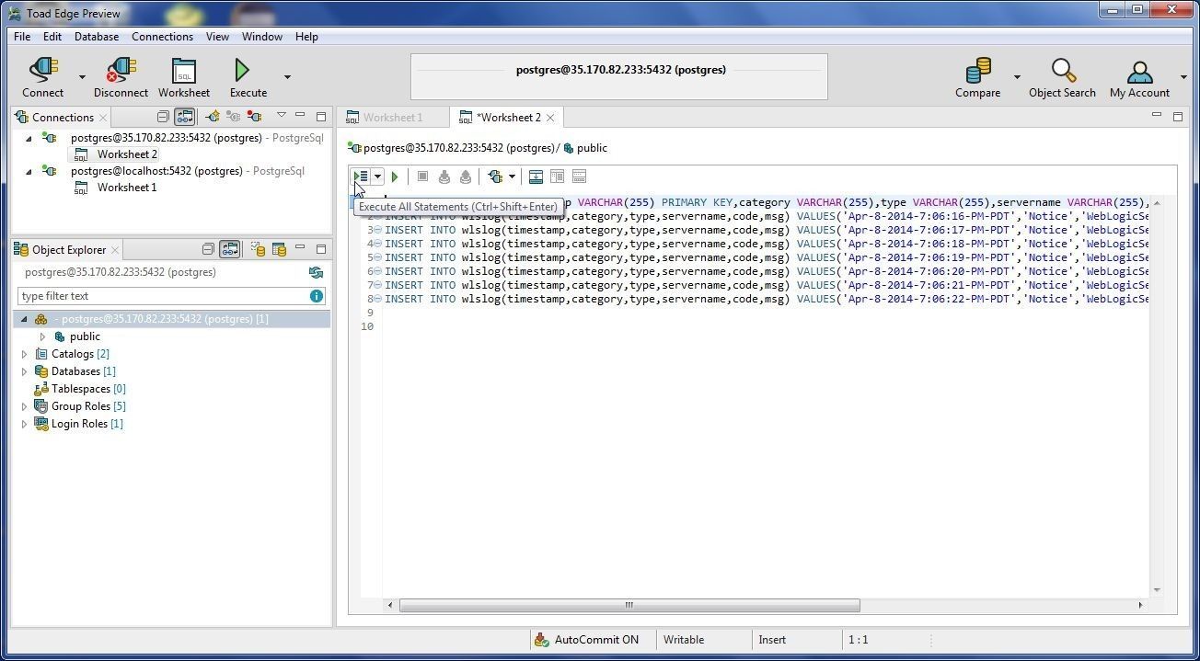Toggle the fold marker on line 3
1200x661 pixels.
pyautogui.click(x=377, y=230)
